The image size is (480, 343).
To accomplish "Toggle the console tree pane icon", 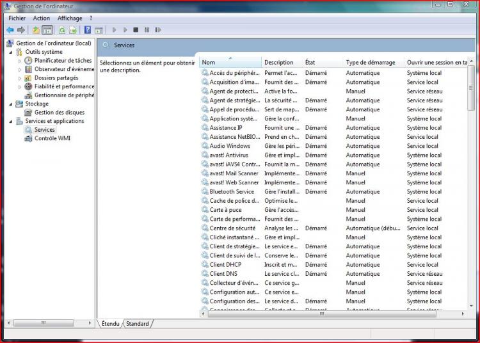I will 47,30.
